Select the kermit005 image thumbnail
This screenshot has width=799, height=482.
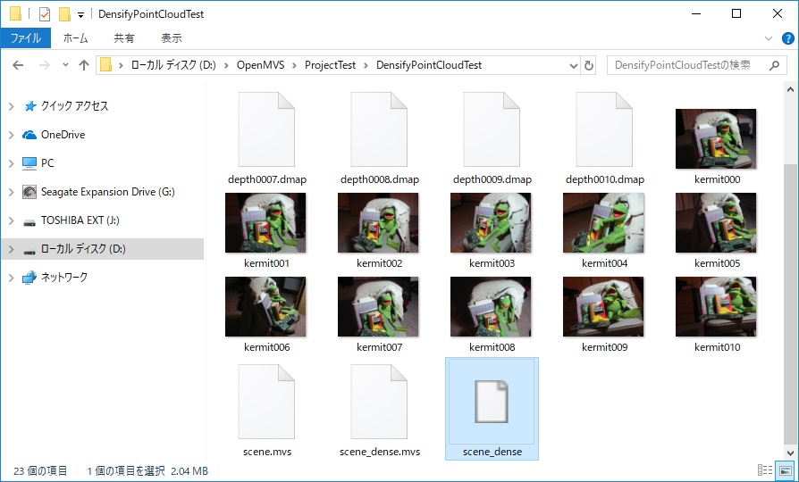(716, 222)
